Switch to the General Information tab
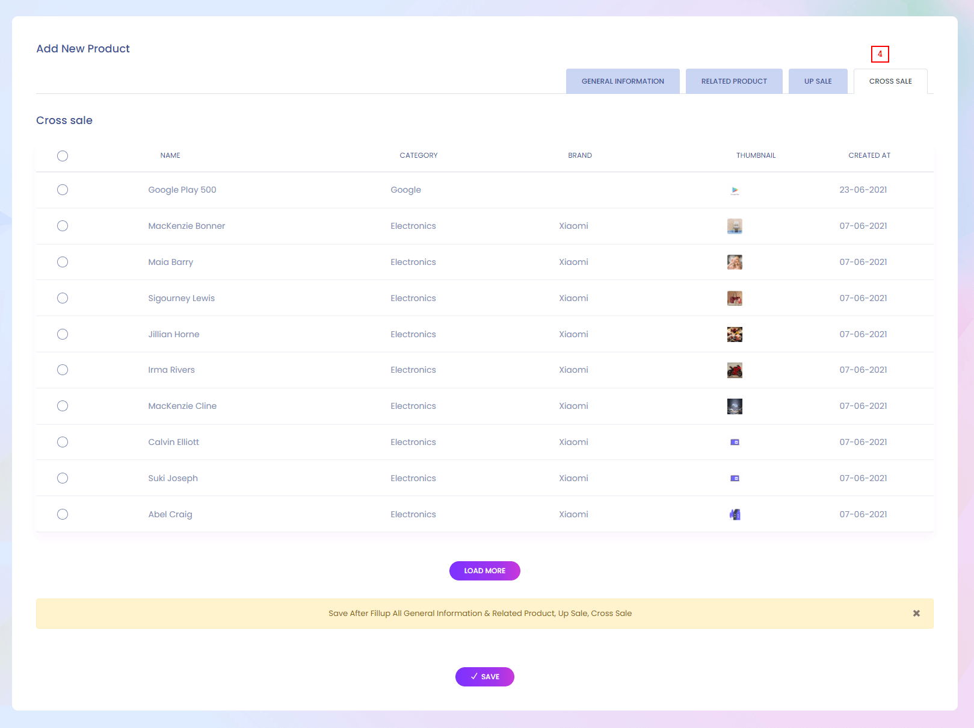This screenshot has width=974, height=728. click(x=623, y=81)
